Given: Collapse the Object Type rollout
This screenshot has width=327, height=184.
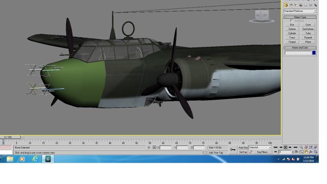Looking at the screenshot, I should coord(300,17).
